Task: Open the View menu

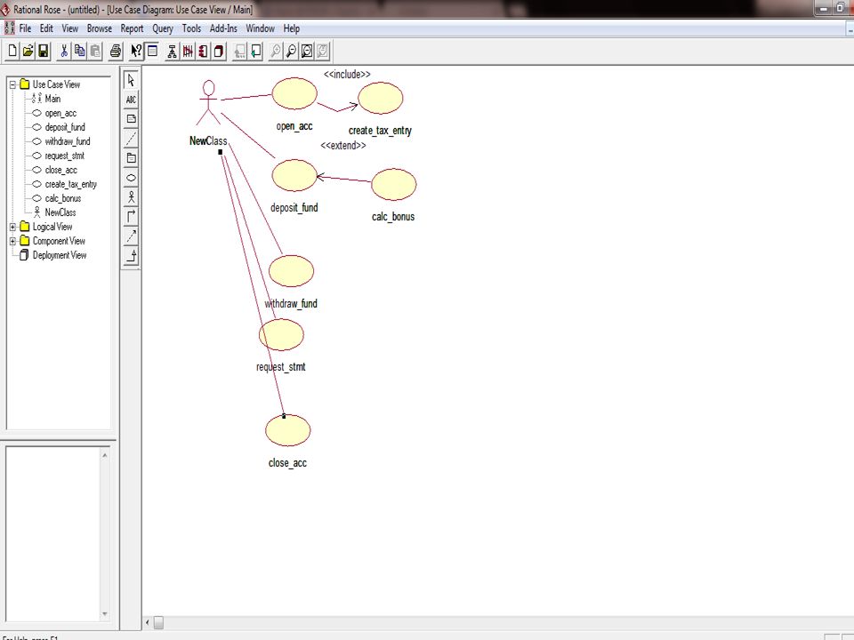Action: [69, 28]
